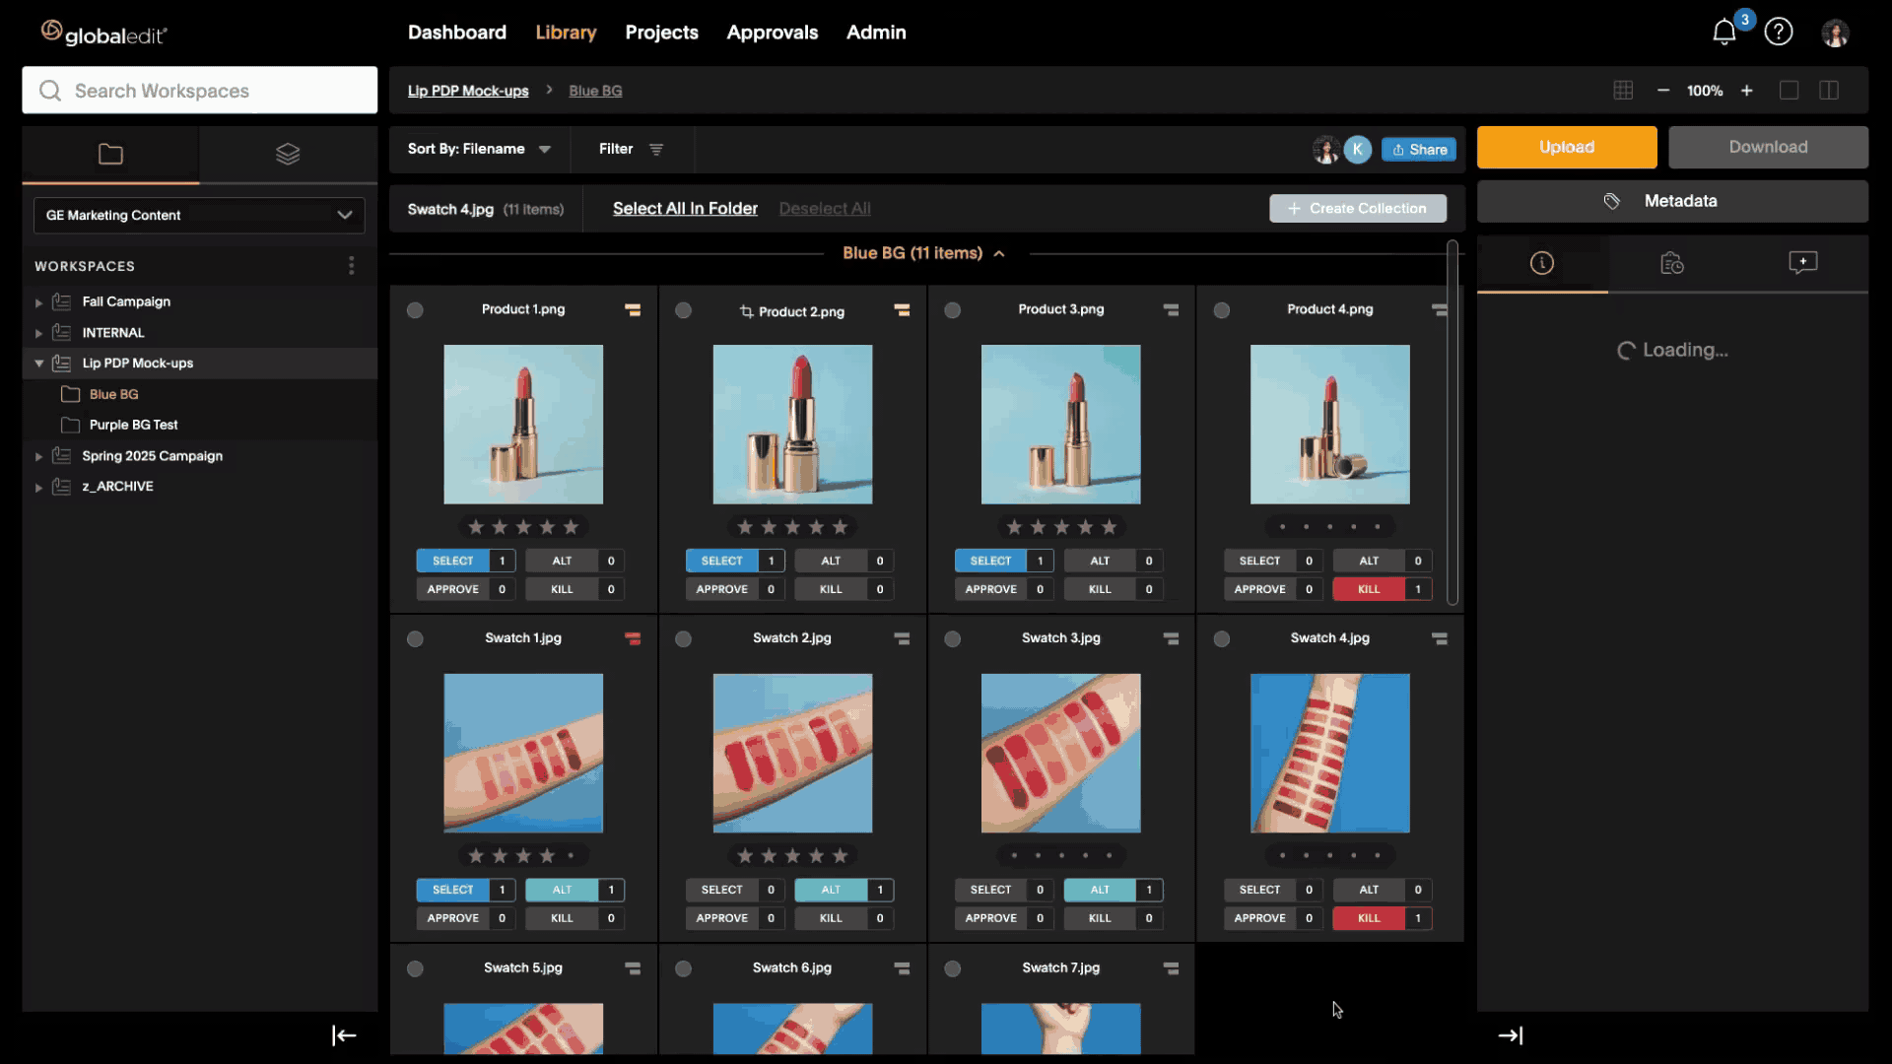Expand the Fall Campaign workspace
The width and height of the screenshot is (1892, 1064).
click(x=38, y=303)
